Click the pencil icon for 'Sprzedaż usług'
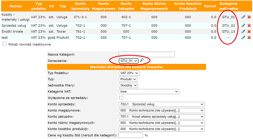The width and height of the screenshot is (253, 139). pos(243,25)
